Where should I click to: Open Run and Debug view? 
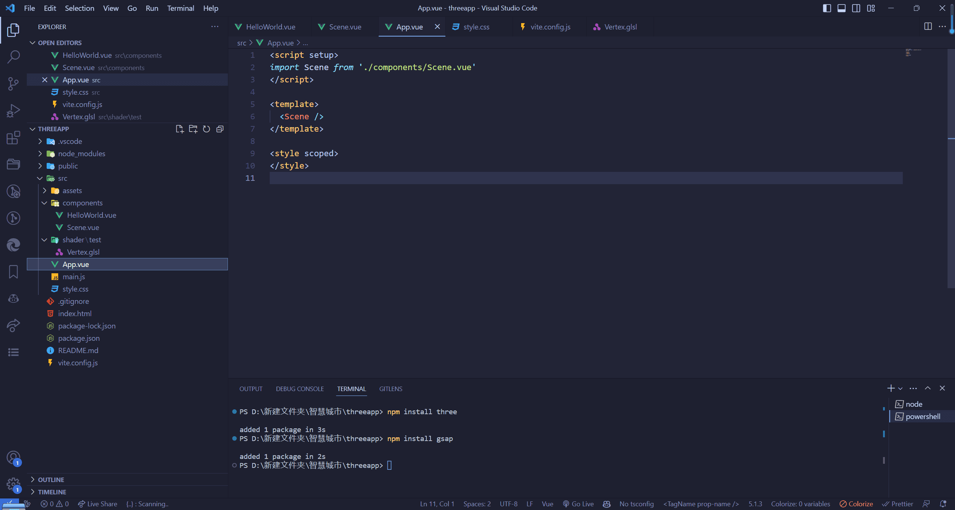(x=13, y=111)
